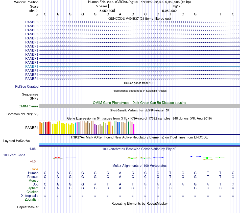Click the RefSeq Curated intron line
The image size is (240, 213).
(139, 86)
